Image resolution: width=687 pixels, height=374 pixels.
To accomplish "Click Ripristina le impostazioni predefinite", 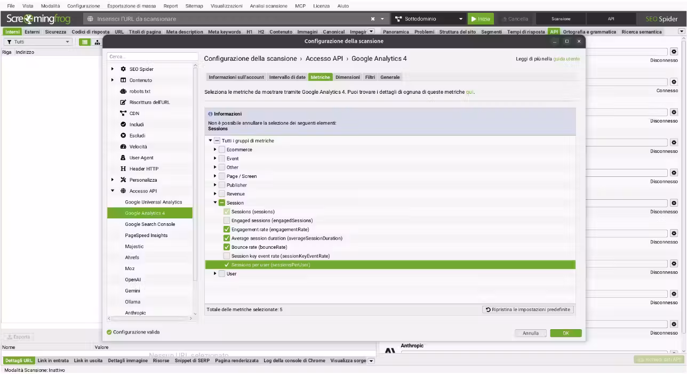I will (528, 310).
